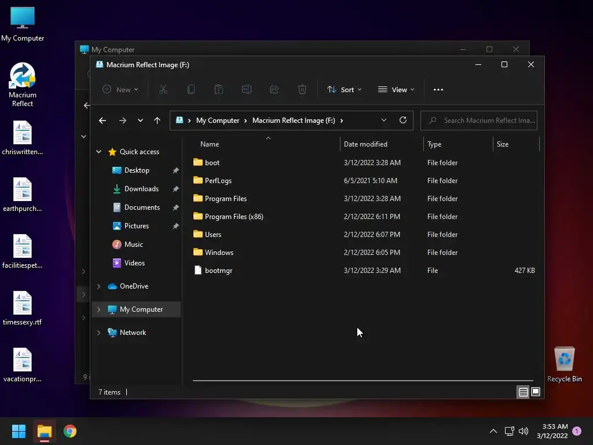Select the Recycle Bin desktop icon
The image size is (593, 445).
tap(564, 364)
